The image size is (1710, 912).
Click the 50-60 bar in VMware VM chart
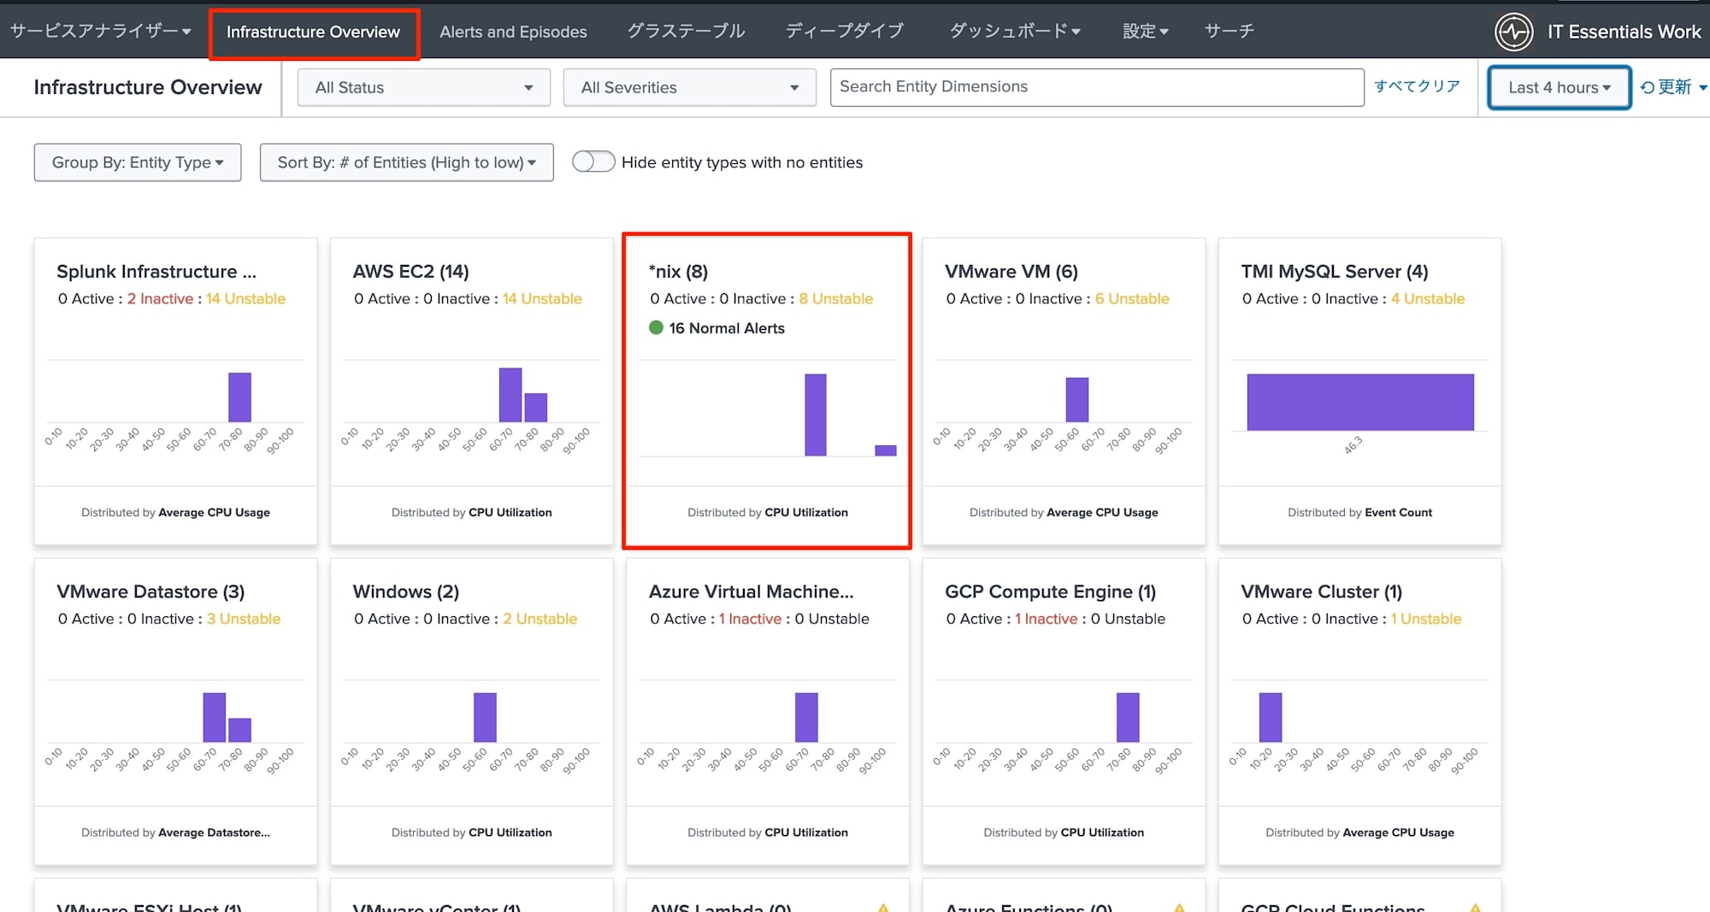point(1077,400)
